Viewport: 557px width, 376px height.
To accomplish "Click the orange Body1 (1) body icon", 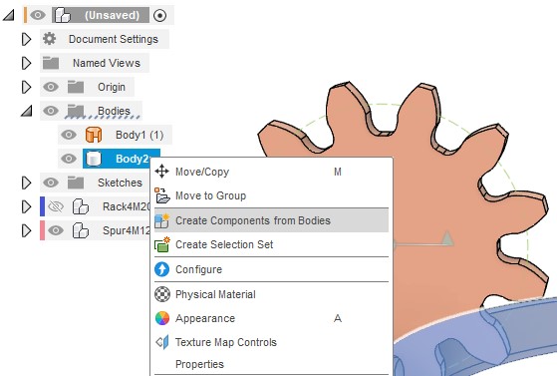I will click(x=94, y=135).
